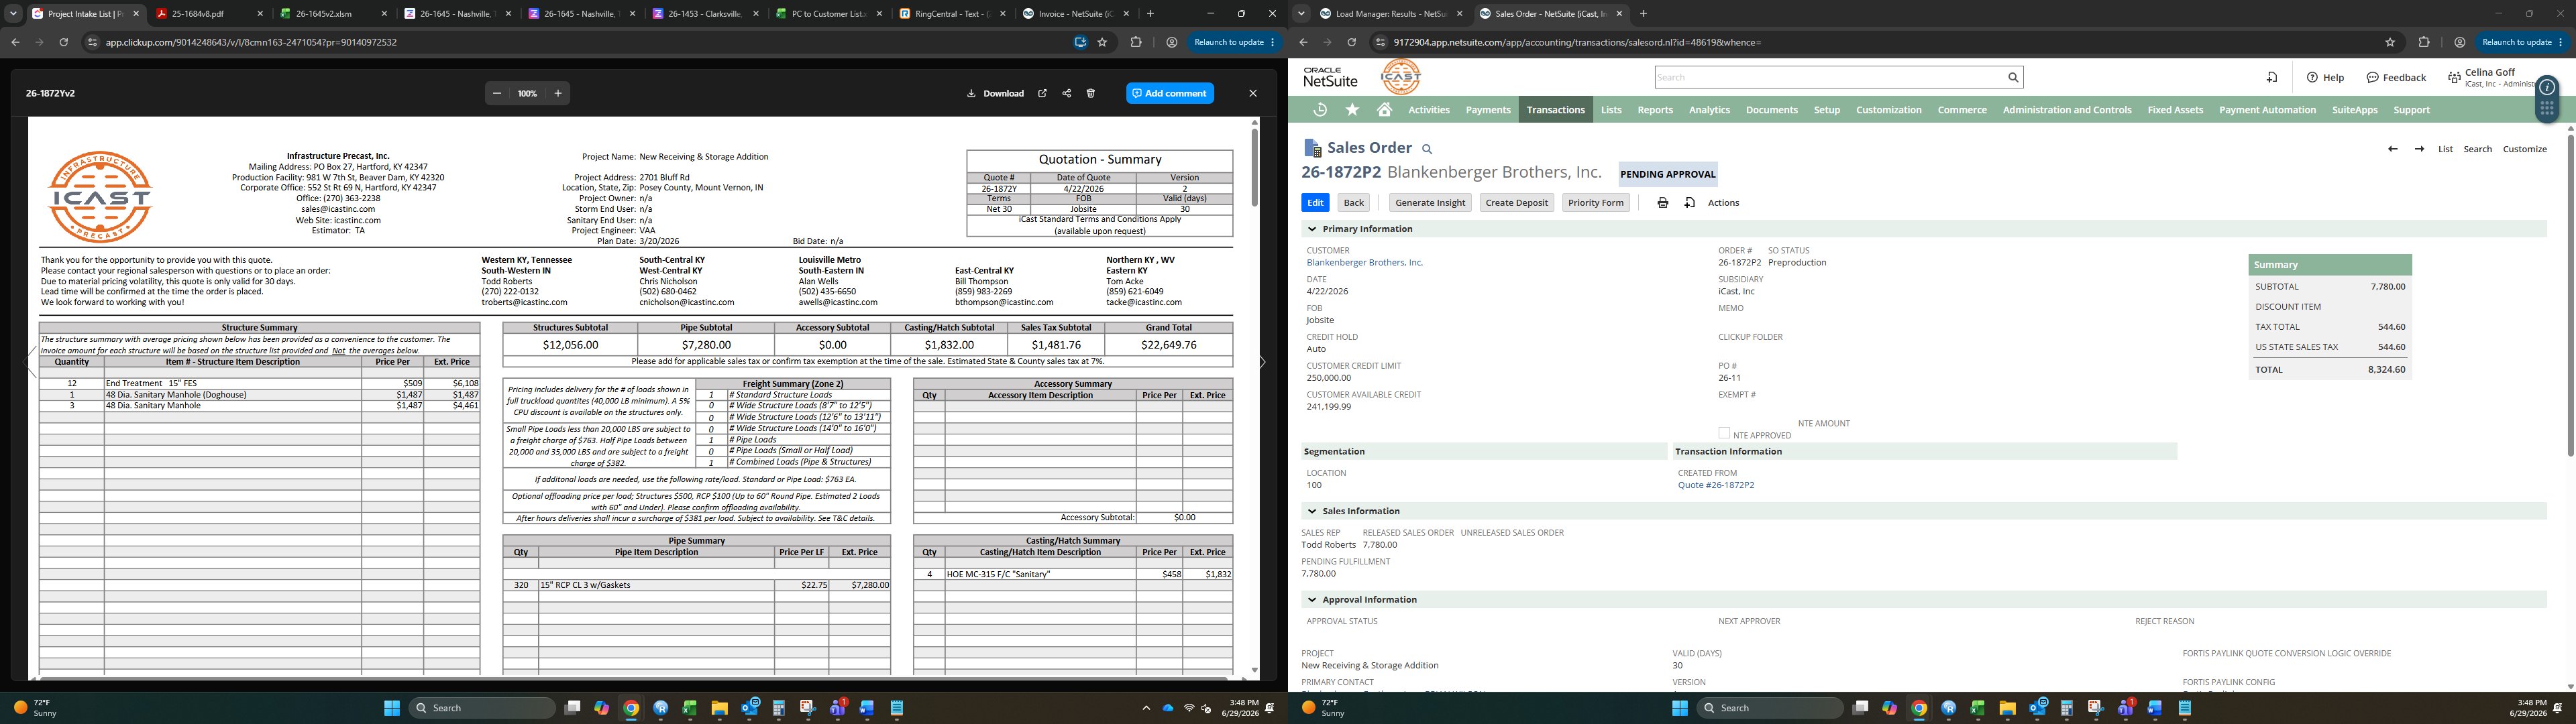Bookmark the NetSuite page with the star icon
2576x724 pixels.
point(2391,42)
